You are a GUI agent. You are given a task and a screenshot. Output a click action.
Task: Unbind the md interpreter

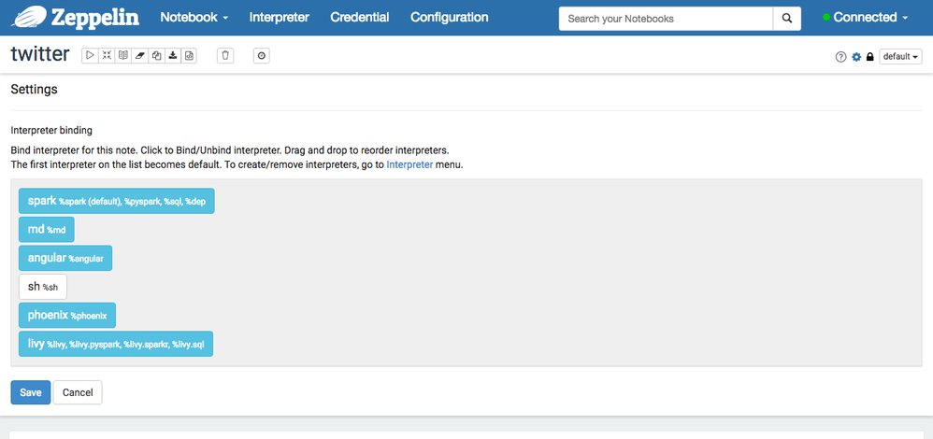pos(47,230)
